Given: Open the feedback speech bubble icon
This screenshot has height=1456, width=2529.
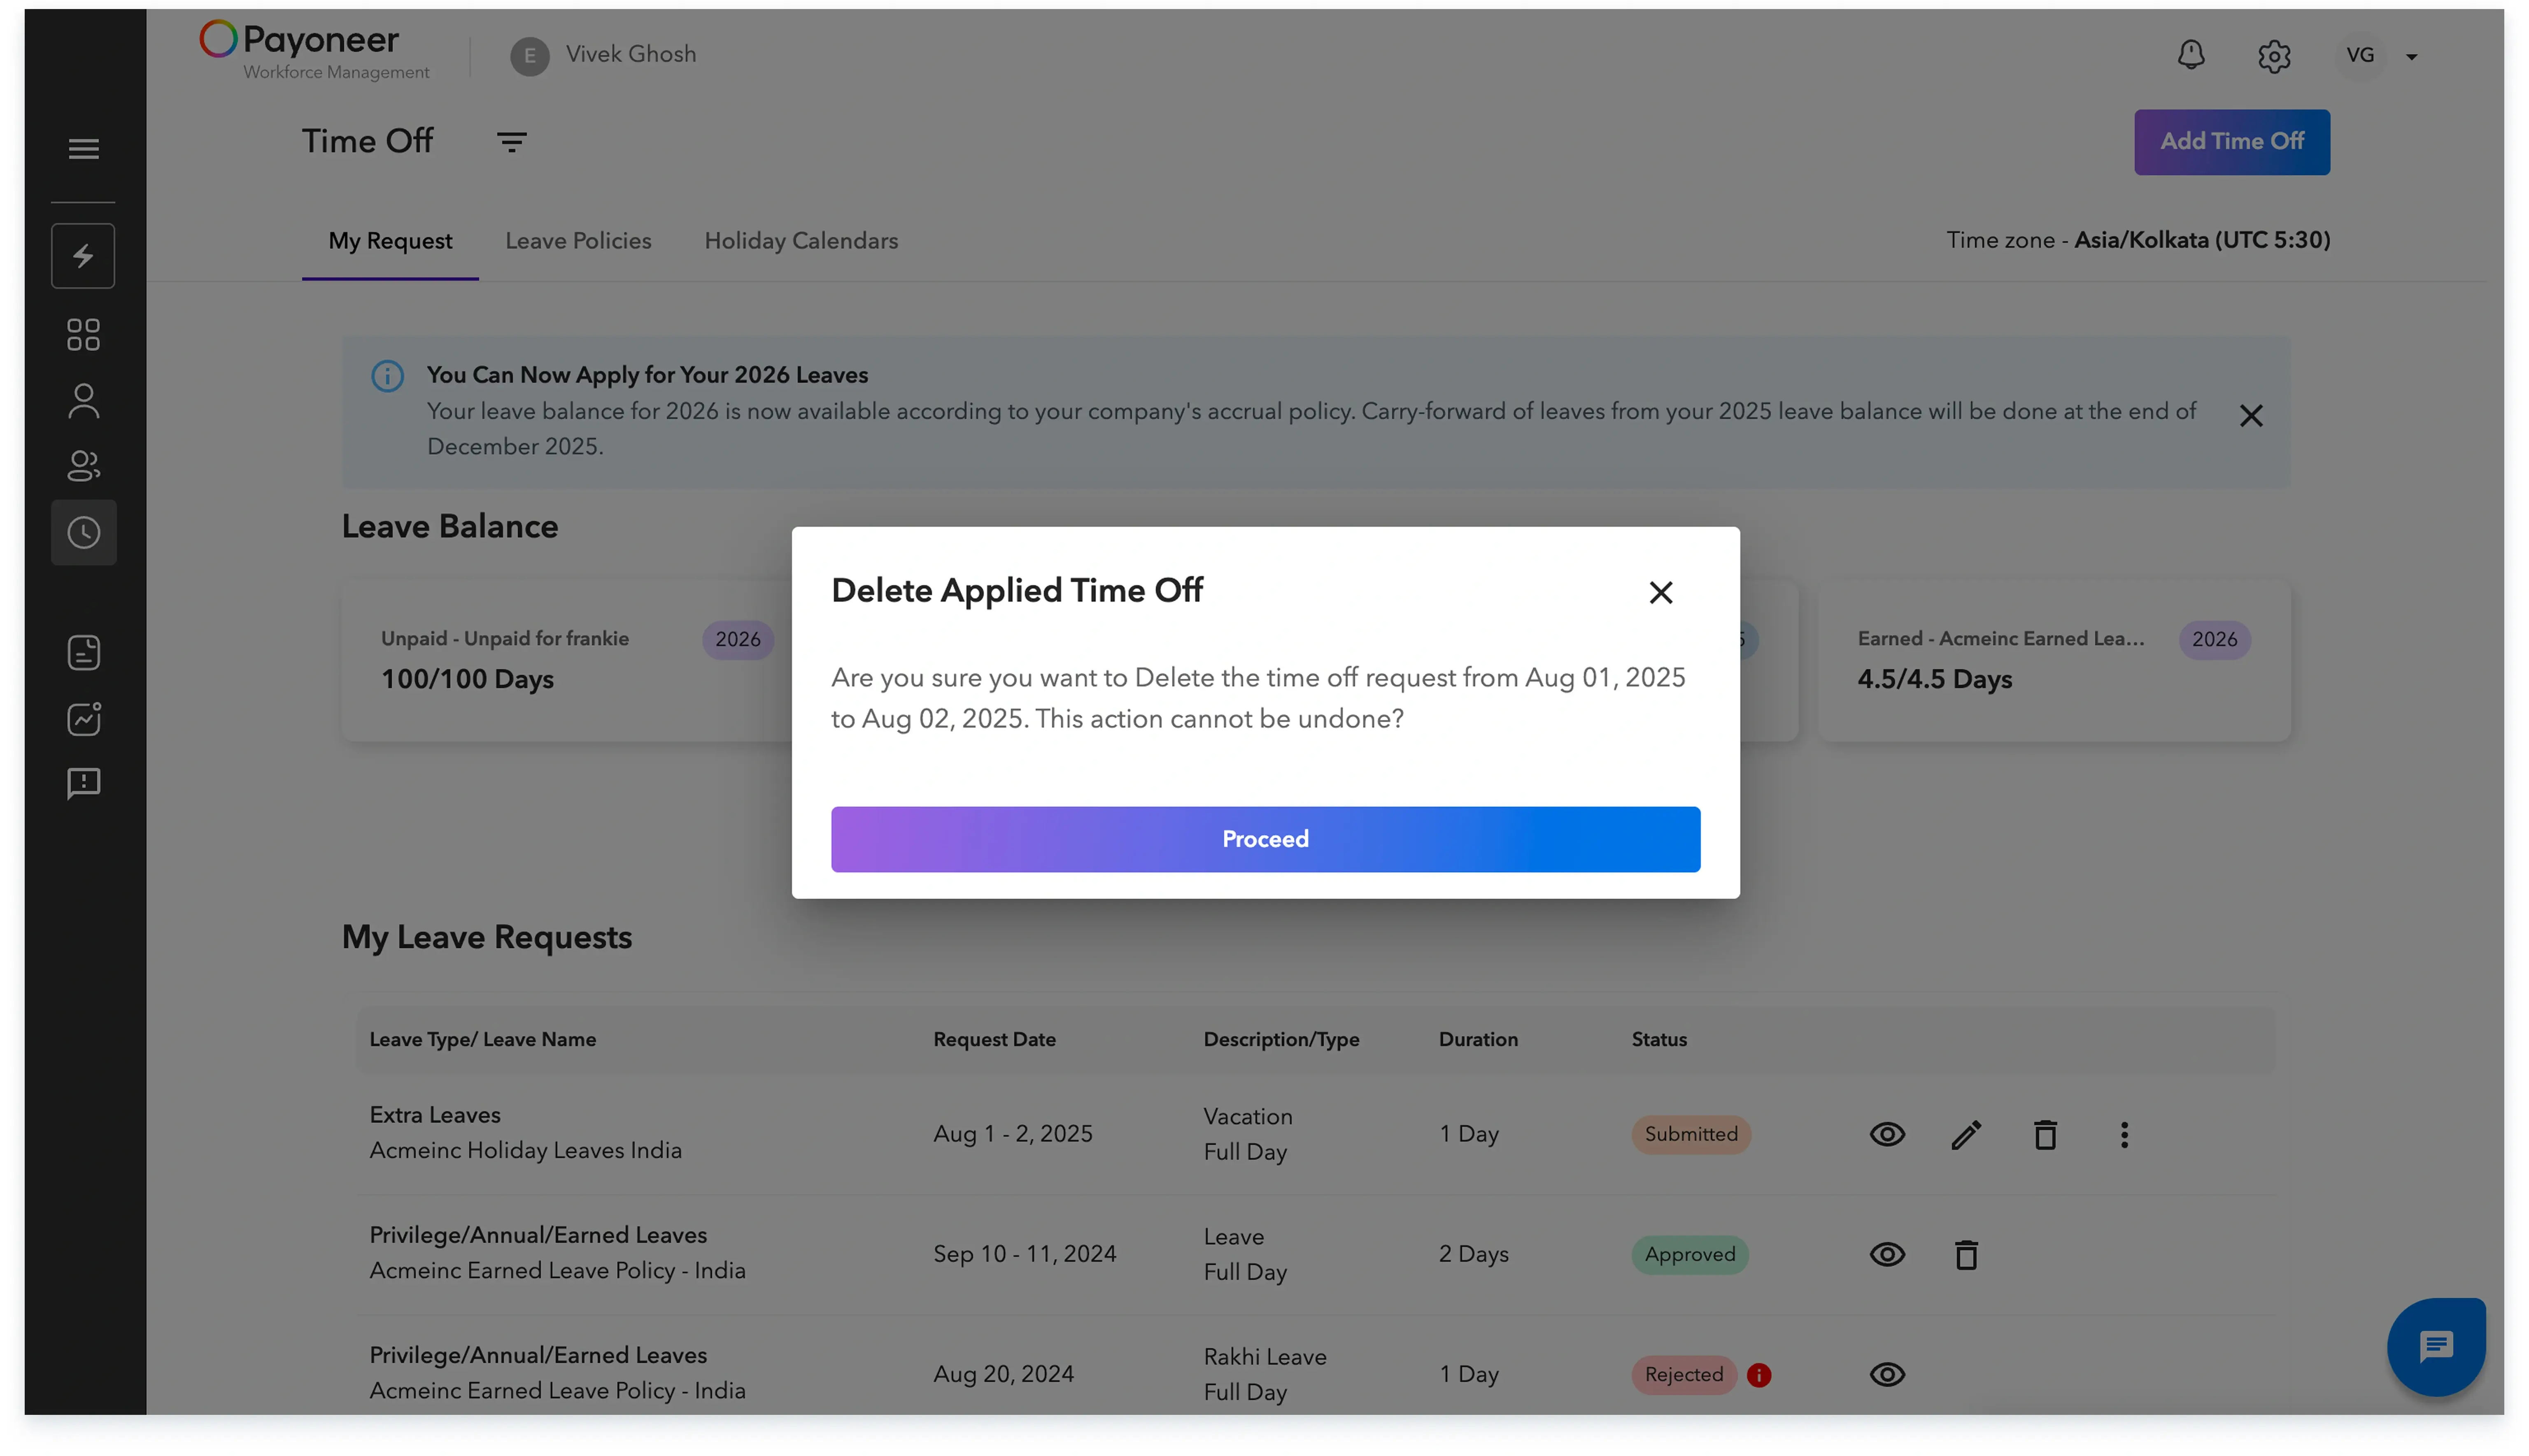Looking at the screenshot, I should pos(83,784).
